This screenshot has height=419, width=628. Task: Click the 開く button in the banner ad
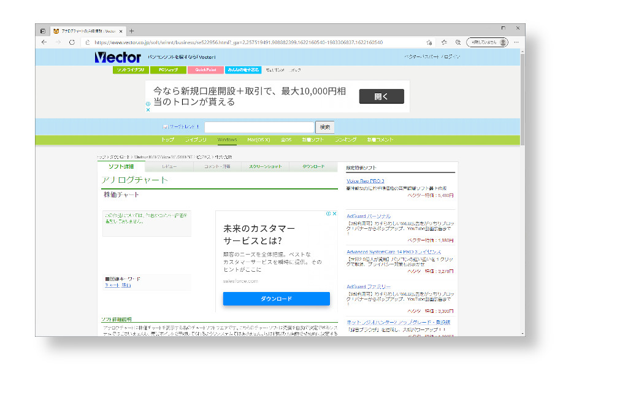point(381,96)
